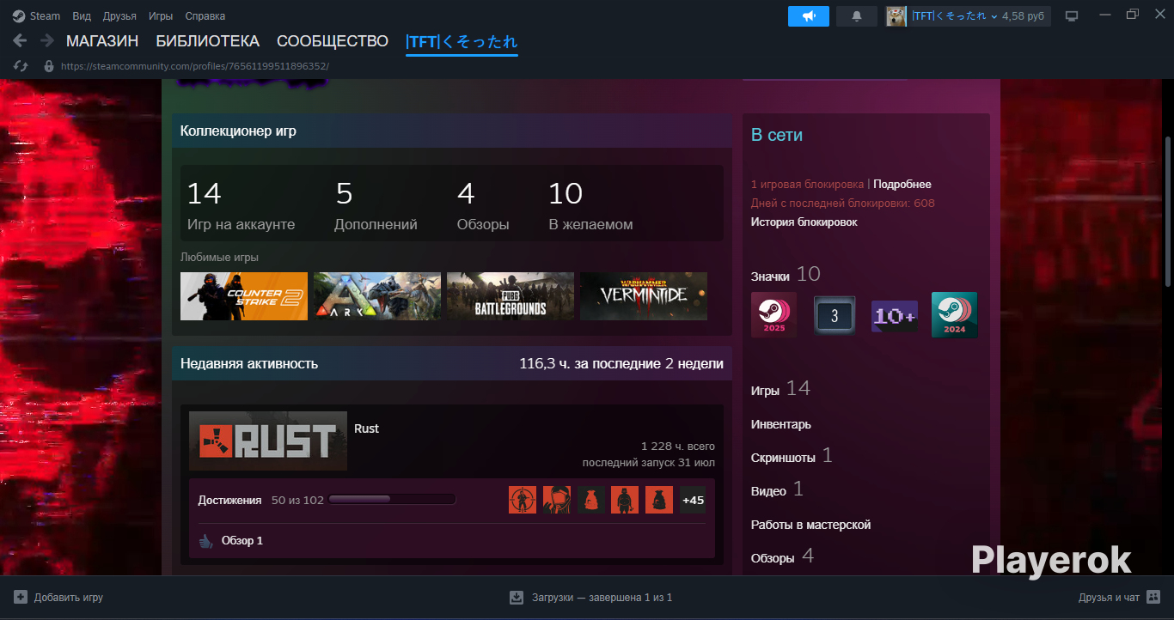The image size is (1174, 620).
Task: Click the wallet balance 4,58 руб
Action: 1023,16
